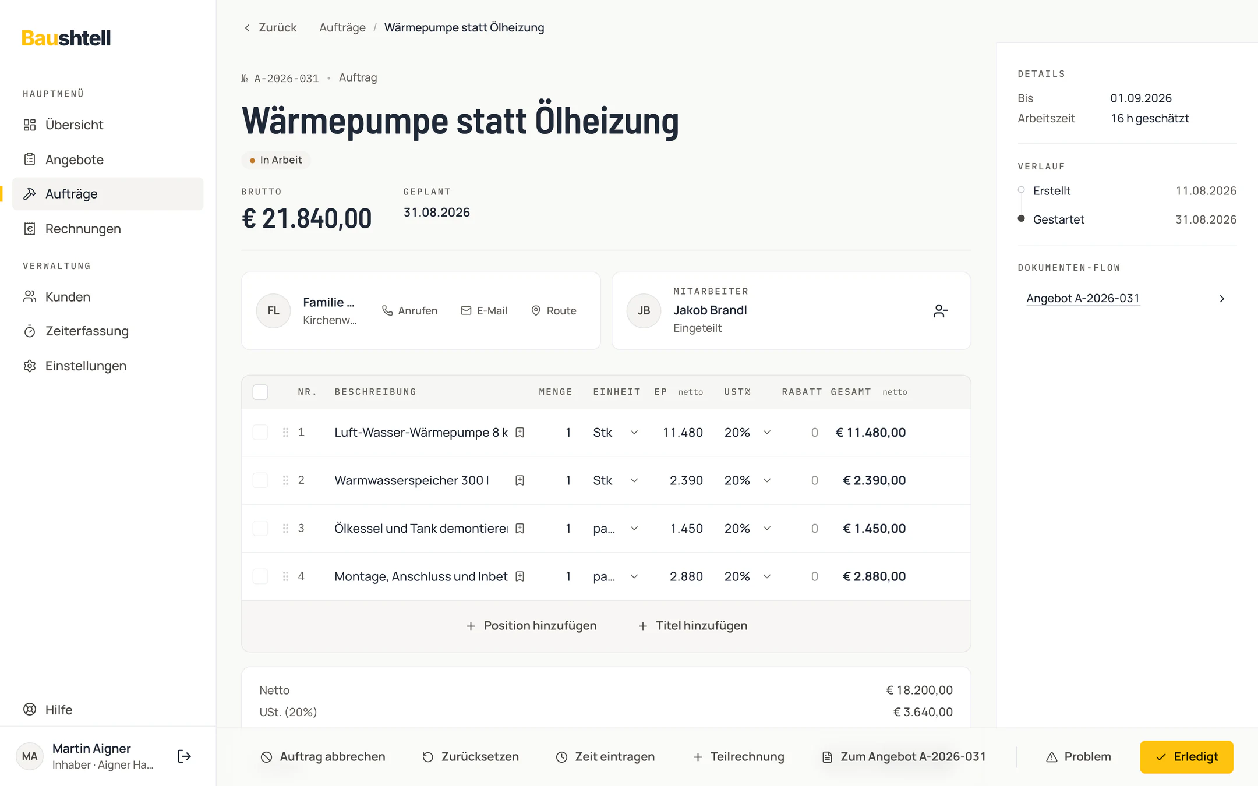Click the Bis date 01.09.2026
This screenshot has height=786, width=1258.
tap(1141, 98)
